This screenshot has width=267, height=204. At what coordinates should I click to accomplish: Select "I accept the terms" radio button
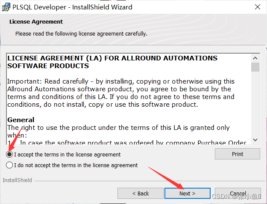(9, 154)
